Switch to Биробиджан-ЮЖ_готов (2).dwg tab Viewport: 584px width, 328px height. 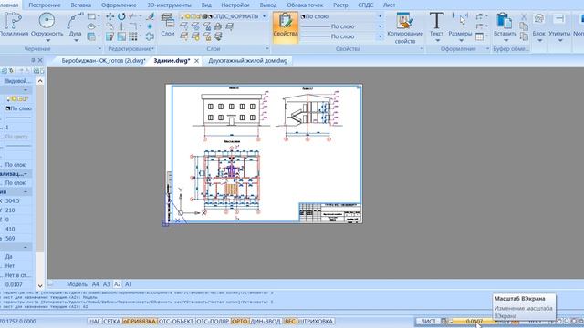click(103, 61)
